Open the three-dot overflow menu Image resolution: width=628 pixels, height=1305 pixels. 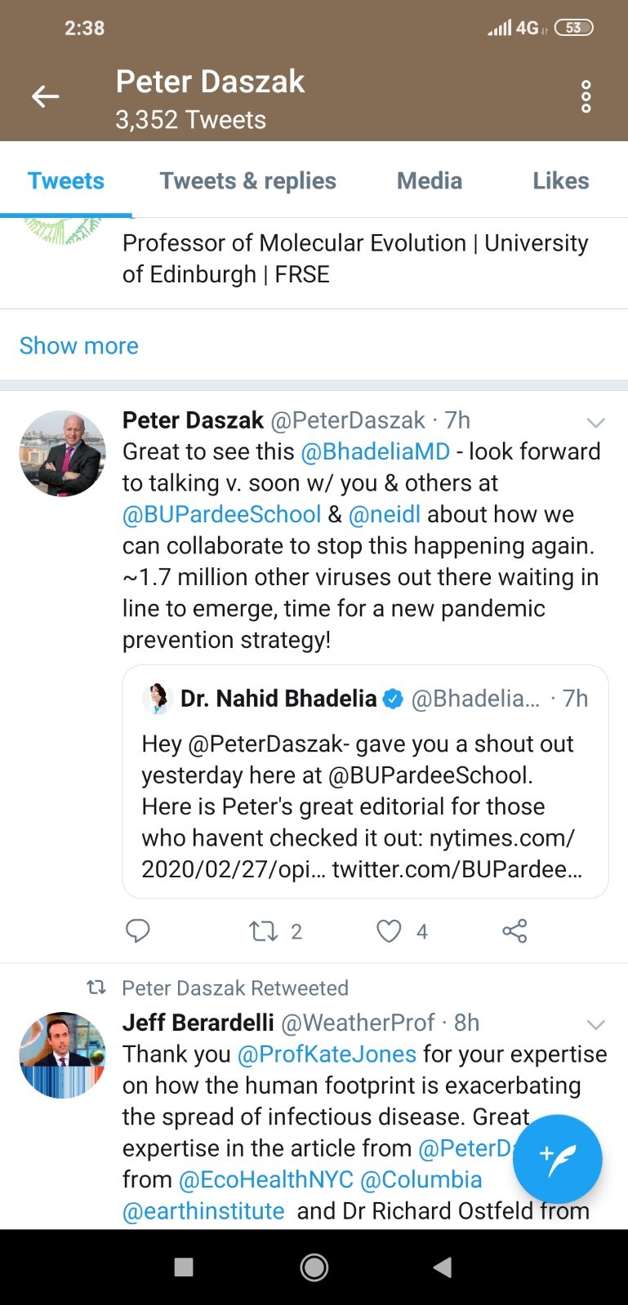[586, 97]
